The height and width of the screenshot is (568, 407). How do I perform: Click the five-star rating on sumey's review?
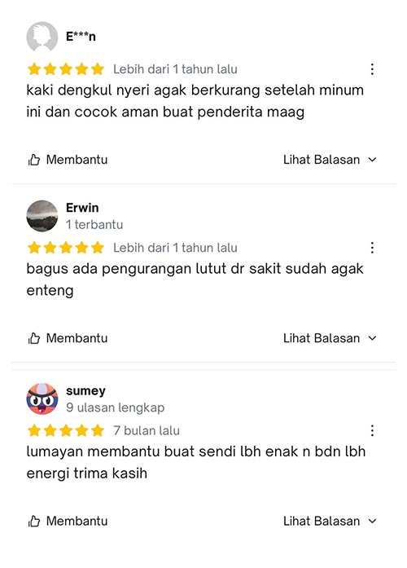point(66,431)
